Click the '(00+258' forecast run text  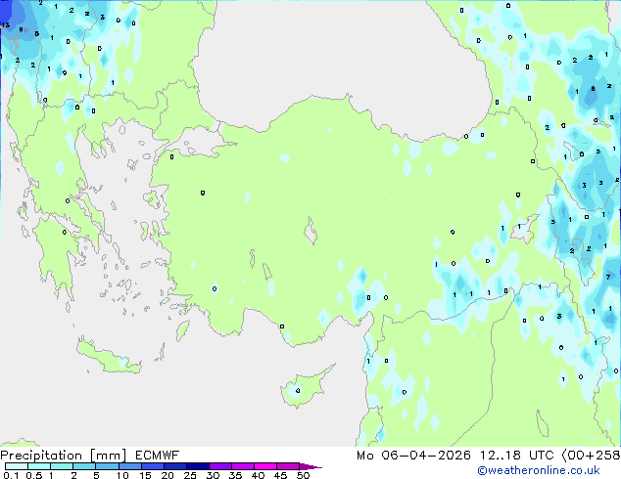coord(591,456)
